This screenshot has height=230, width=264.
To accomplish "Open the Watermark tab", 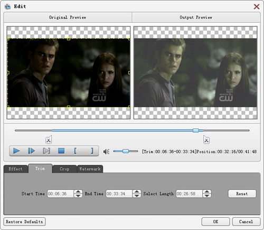I will pyautogui.click(x=90, y=169).
